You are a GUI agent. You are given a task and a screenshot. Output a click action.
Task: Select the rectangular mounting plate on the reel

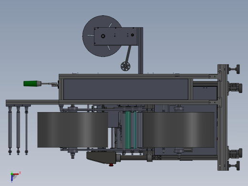tap(115, 36)
